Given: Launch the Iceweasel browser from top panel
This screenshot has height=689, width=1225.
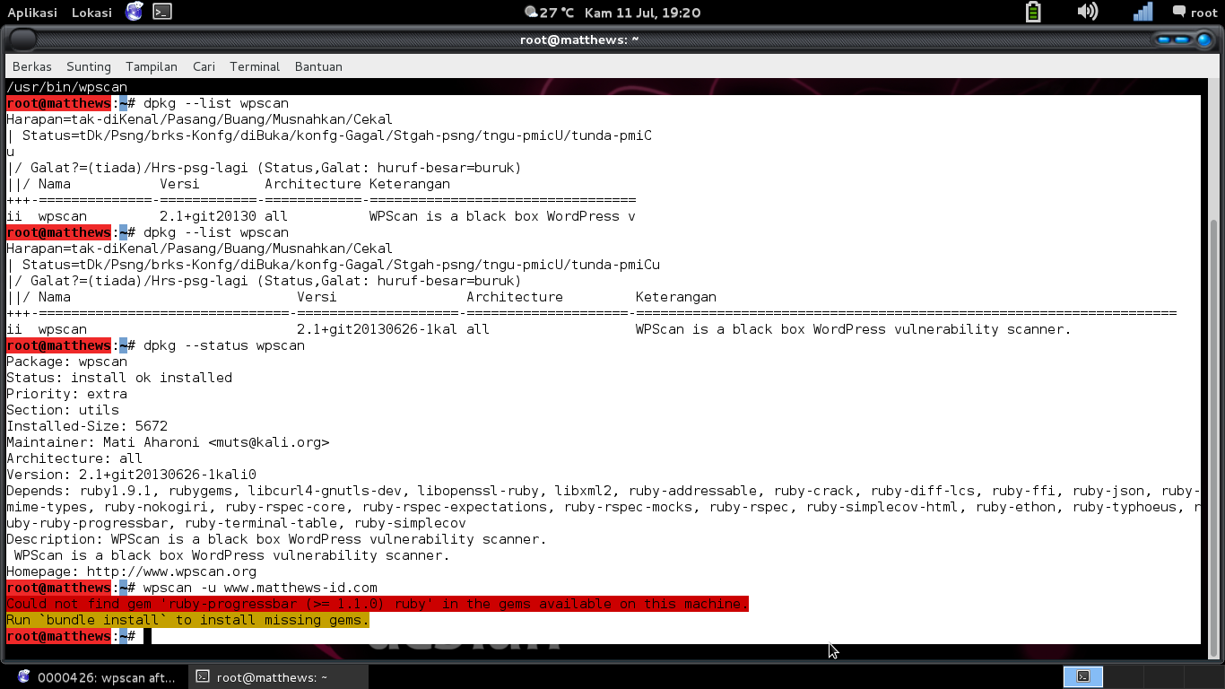Looking at the screenshot, I should click(134, 12).
